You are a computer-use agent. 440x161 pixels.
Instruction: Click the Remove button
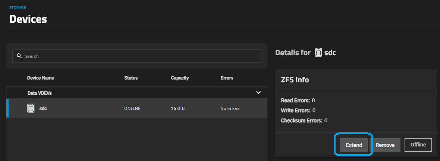[385, 145]
